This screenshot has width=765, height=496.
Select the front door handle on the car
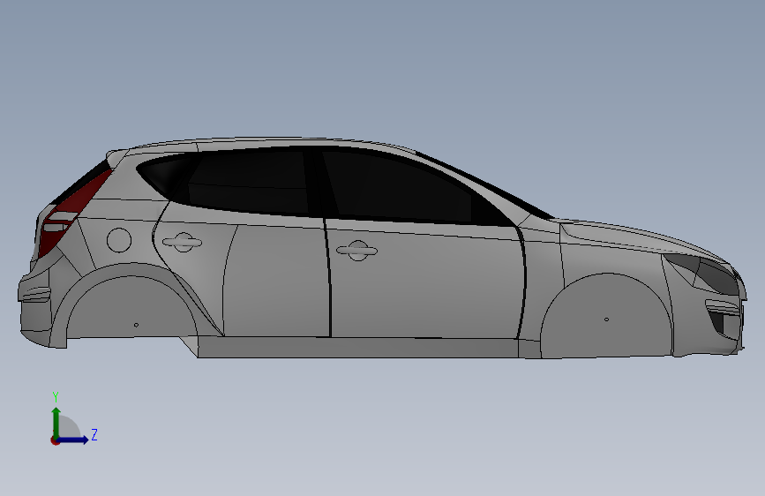point(357,251)
